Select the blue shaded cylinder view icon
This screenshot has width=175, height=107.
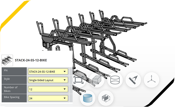tap(88, 98)
